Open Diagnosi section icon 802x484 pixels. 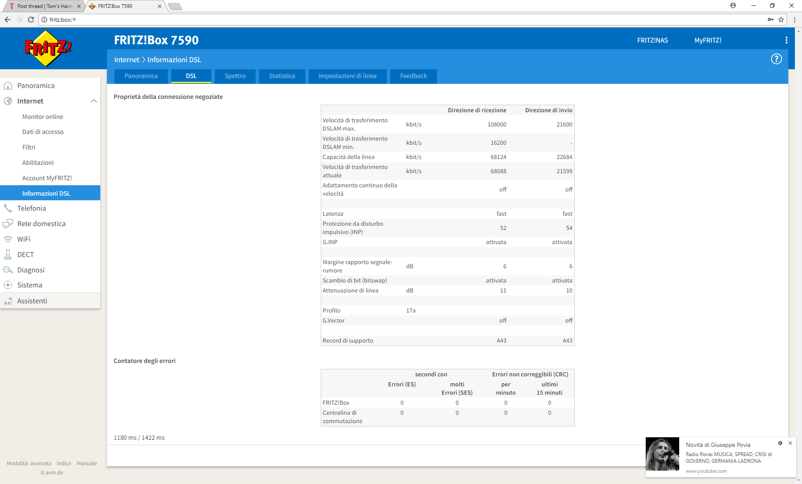click(8, 270)
